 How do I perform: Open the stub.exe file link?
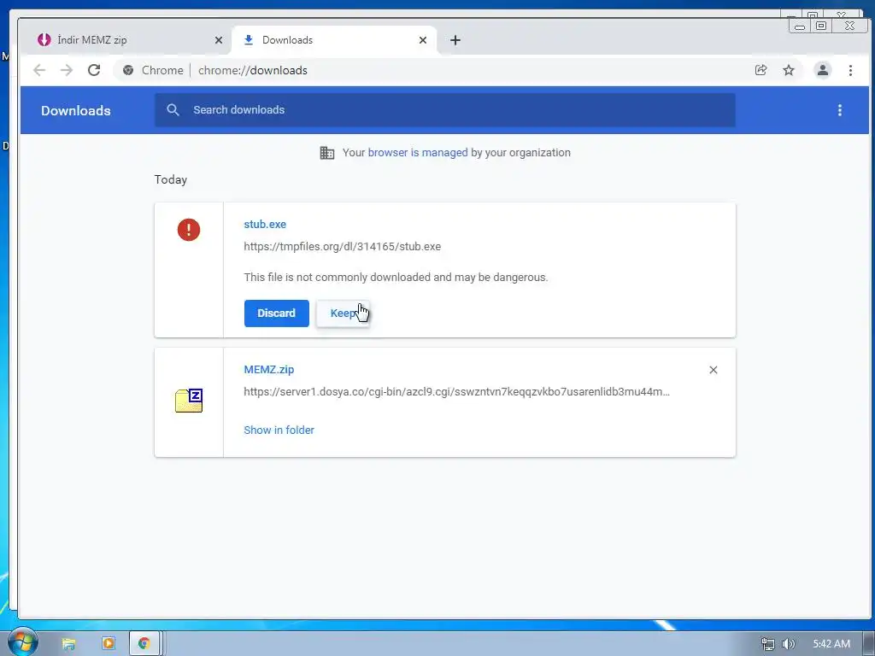265,225
